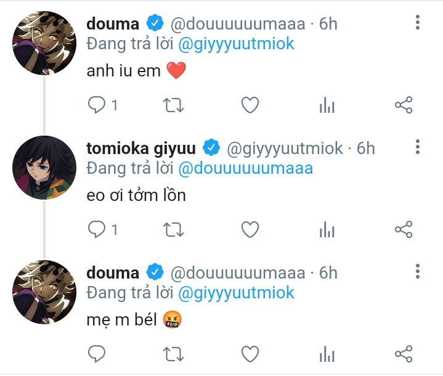The width and height of the screenshot is (443, 376).
Task: Like the 'mẹ m bél' tweet
Action: pos(250,354)
